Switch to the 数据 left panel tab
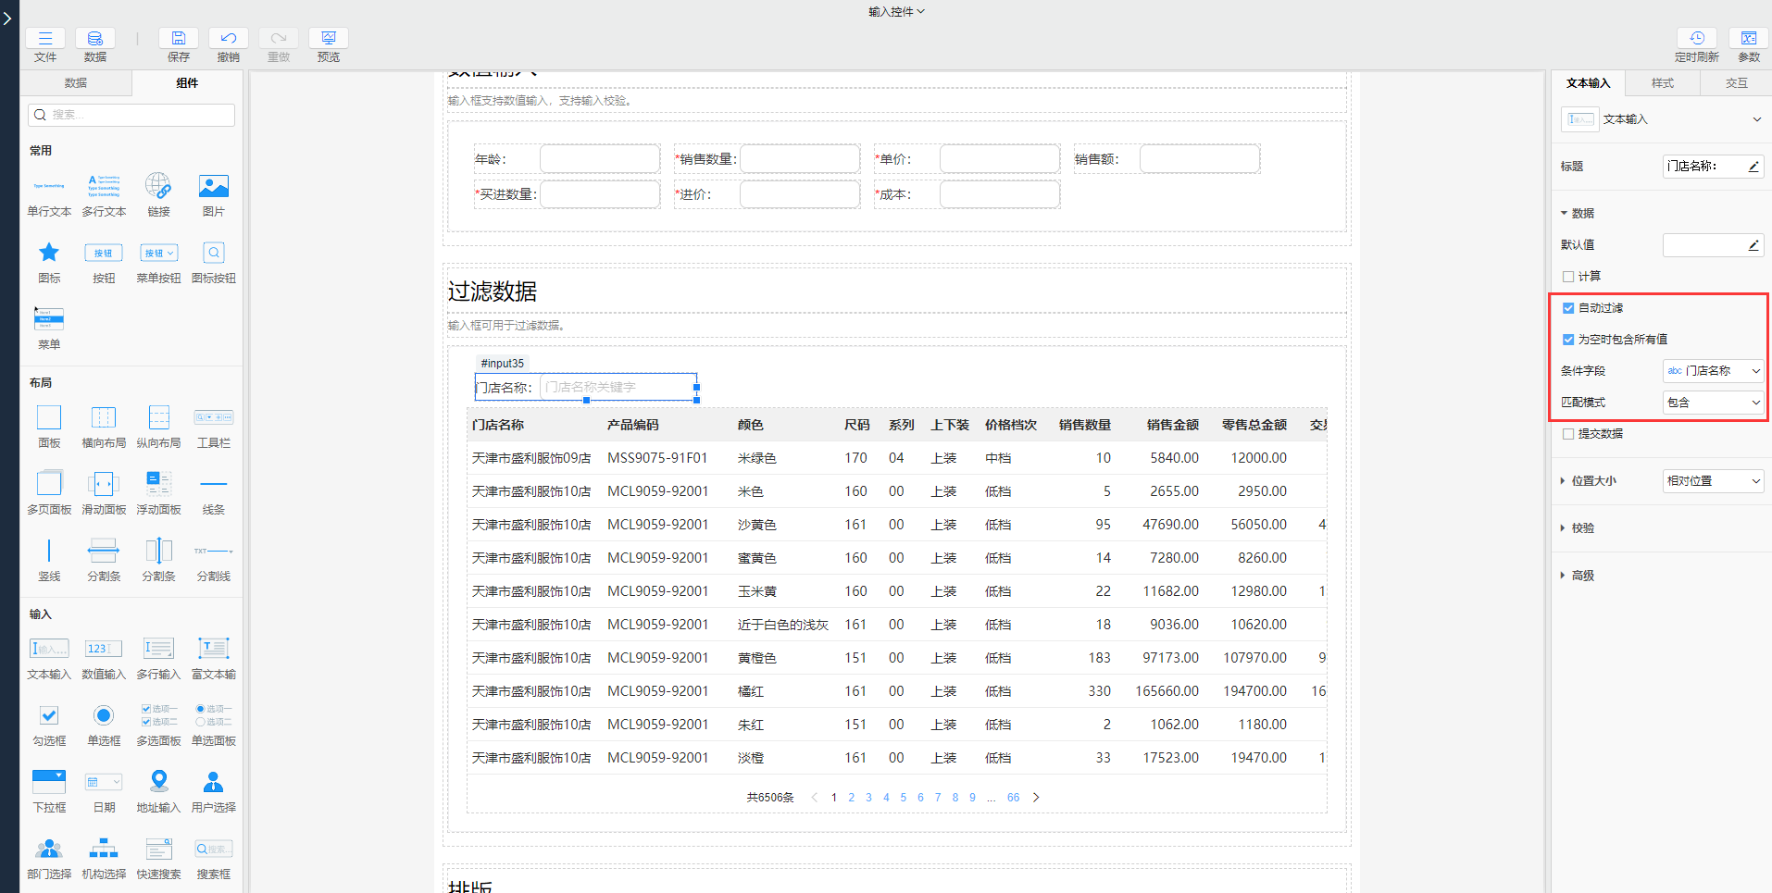Viewport: 1772px width, 893px height. (x=76, y=83)
